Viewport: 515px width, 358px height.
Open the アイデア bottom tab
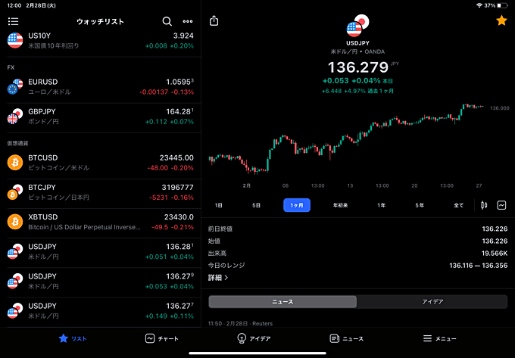tap(254, 338)
